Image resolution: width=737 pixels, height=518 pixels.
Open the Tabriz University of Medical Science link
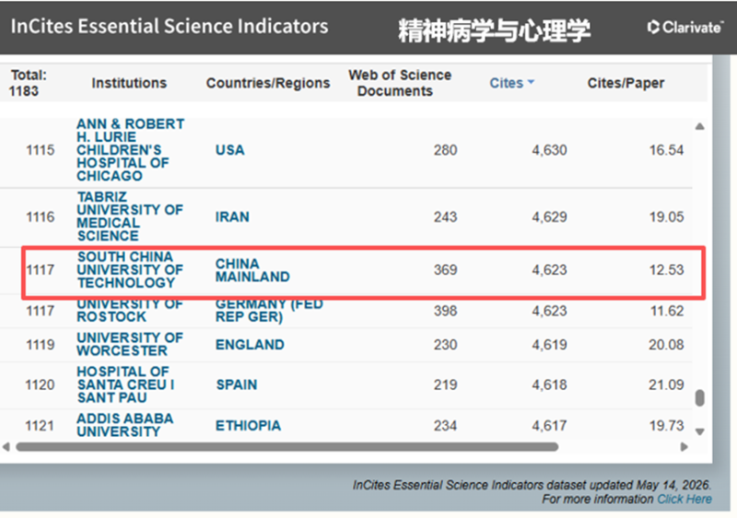click(130, 217)
